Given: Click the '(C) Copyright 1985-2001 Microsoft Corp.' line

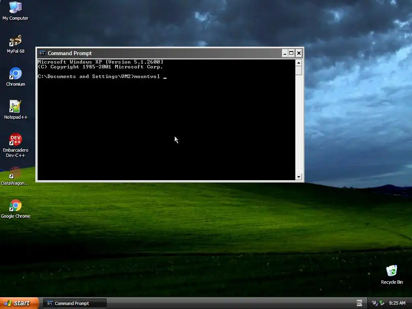Looking at the screenshot, I should [x=100, y=67].
